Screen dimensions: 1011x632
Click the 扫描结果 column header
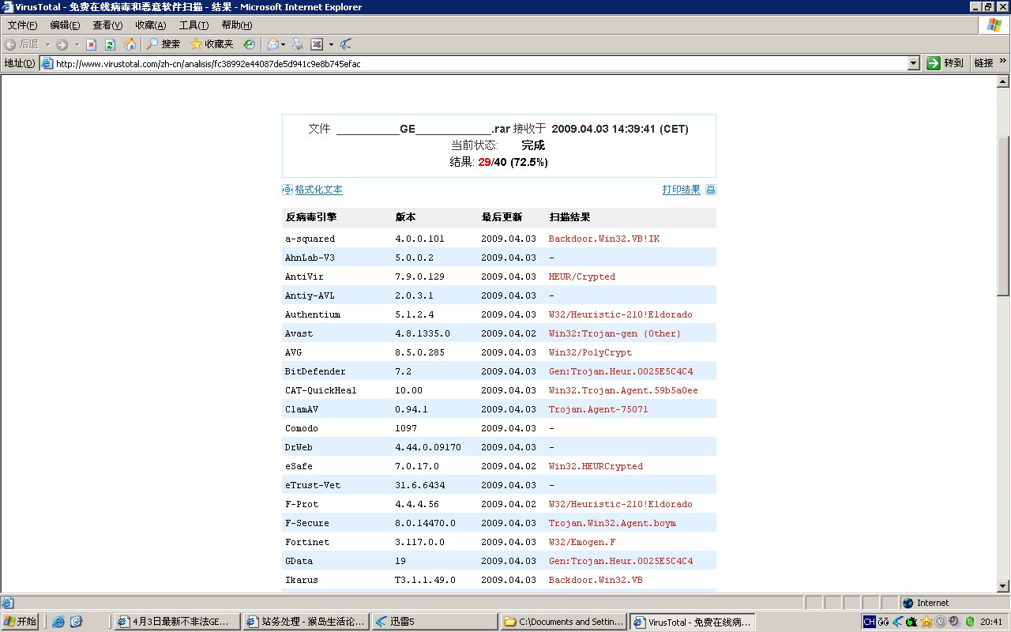pyautogui.click(x=569, y=217)
